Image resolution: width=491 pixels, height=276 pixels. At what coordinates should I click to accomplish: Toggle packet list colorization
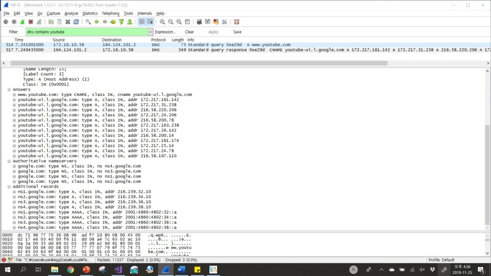[142, 22]
